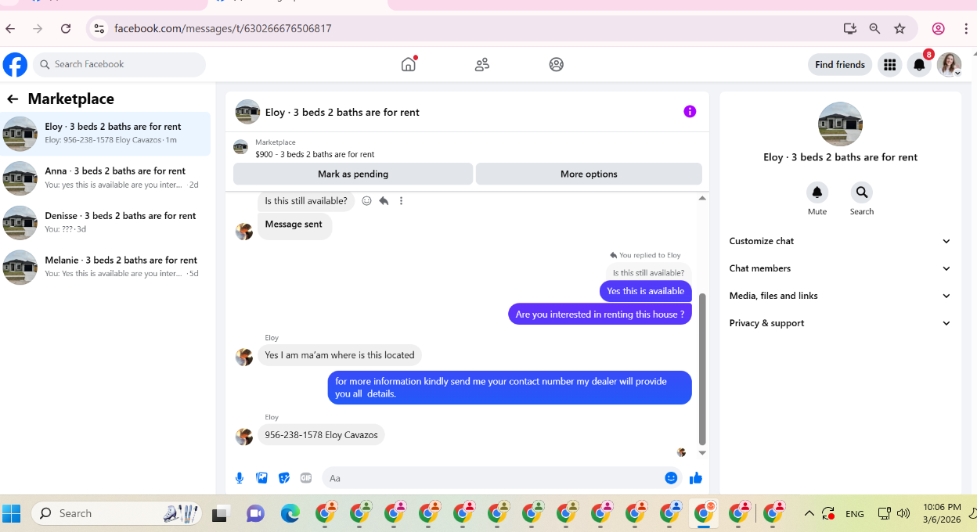Search in conversation magnifier icon
This screenshot has height=532, width=977.
[862, 192]
